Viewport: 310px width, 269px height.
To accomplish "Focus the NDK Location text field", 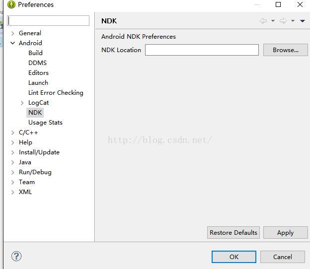I will click(x=202, y=50).
